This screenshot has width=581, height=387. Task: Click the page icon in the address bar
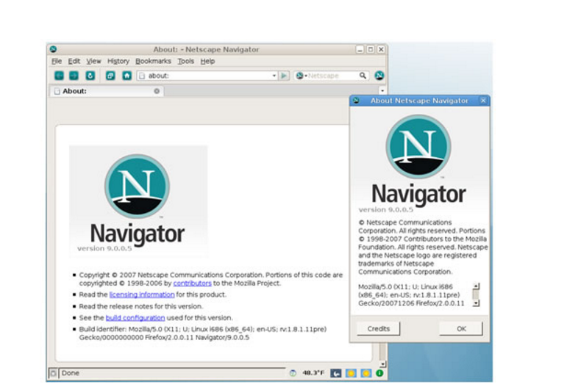coord(141,76)
